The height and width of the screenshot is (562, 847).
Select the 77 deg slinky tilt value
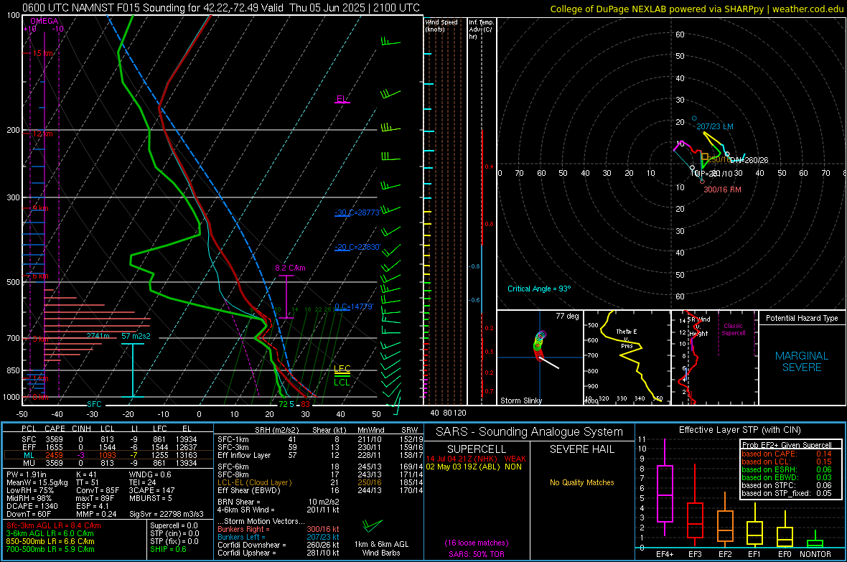(567, 316)
